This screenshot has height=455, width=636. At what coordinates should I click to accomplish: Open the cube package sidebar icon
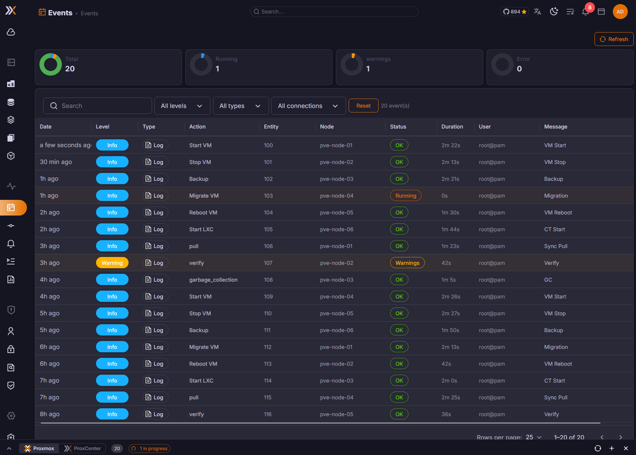pos(11,156)
